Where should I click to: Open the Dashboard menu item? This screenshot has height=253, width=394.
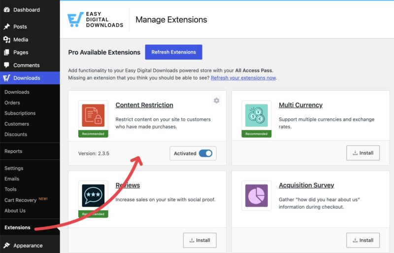click(x=27, y=10)
